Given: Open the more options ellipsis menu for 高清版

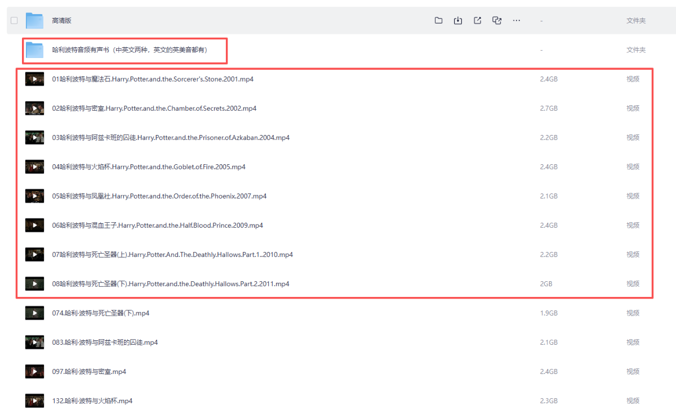Looking at the screenshot, I should tap(517, 21).
